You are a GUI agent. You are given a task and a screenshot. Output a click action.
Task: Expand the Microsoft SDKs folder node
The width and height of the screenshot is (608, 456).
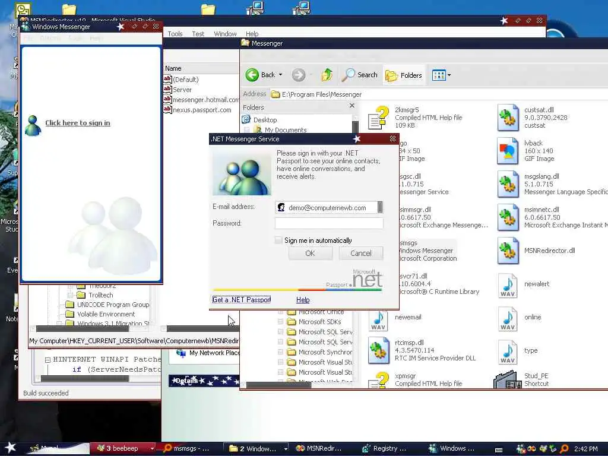coord(280,321)
